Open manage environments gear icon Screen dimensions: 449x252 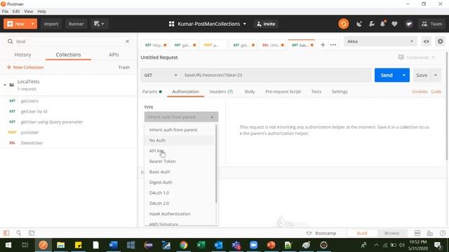pos(440,41)
